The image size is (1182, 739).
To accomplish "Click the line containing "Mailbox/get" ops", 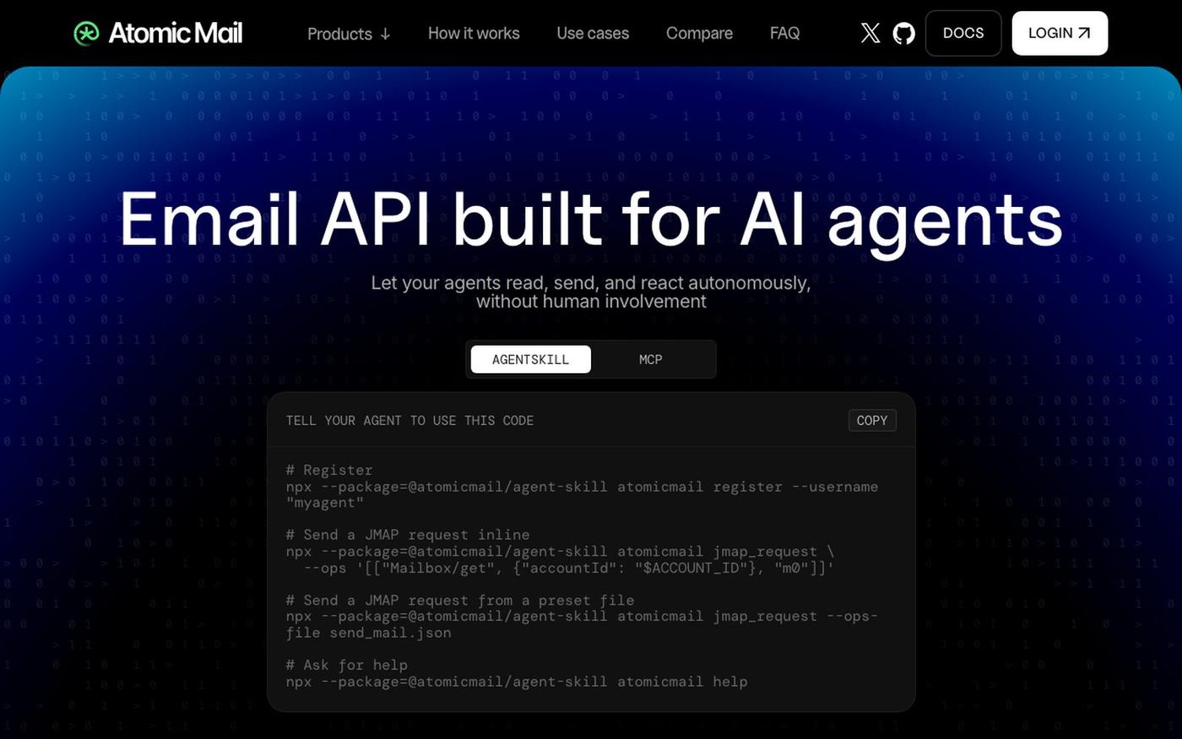I will (569, 568).
